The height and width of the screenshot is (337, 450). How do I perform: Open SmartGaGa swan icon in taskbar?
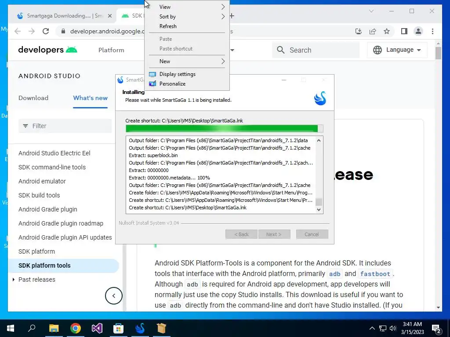pos(140,328)
